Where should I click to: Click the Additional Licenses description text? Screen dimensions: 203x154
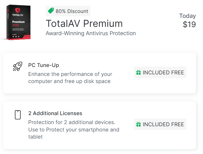[73, 129]
